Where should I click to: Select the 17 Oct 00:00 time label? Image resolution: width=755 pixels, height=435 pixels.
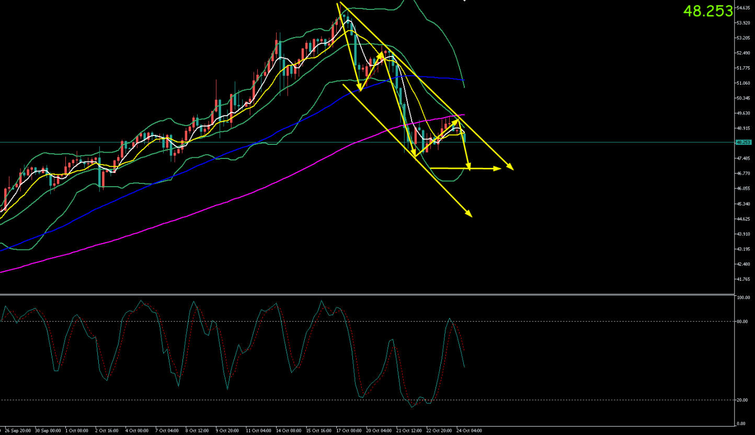tap(348, 431)
